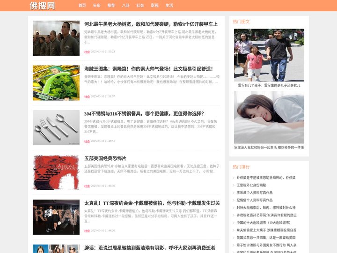Click the summary text under 五部美国经典恐怖片 headline

152,169
